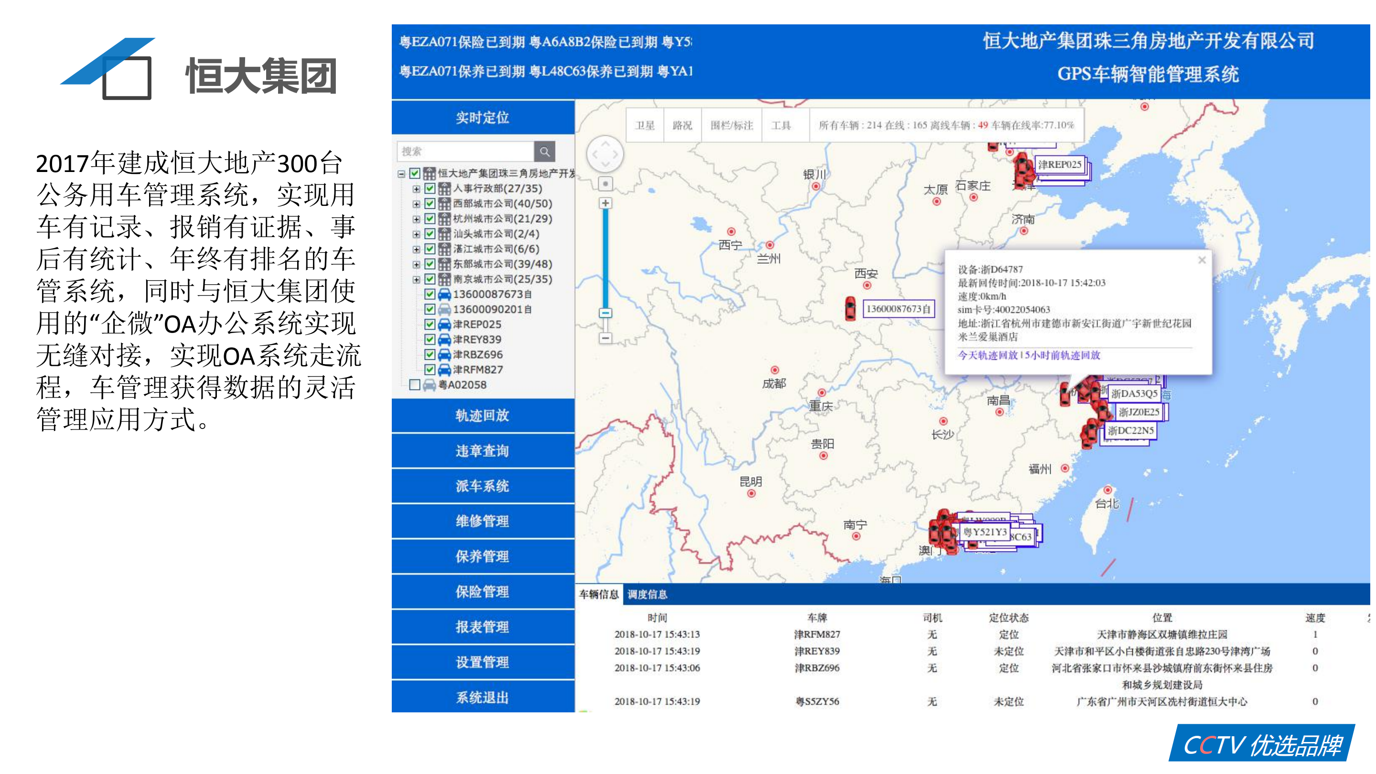Switch to the 车辆信息 tab
Image resolution: width=1376 pixels, height=774 pixels.
pyautogui.click(x=598, y=594)
